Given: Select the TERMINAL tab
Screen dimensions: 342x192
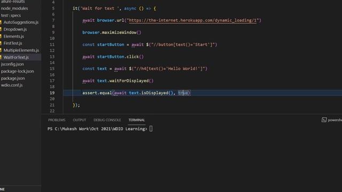Looking at the screenshot, I should (137, 120).
